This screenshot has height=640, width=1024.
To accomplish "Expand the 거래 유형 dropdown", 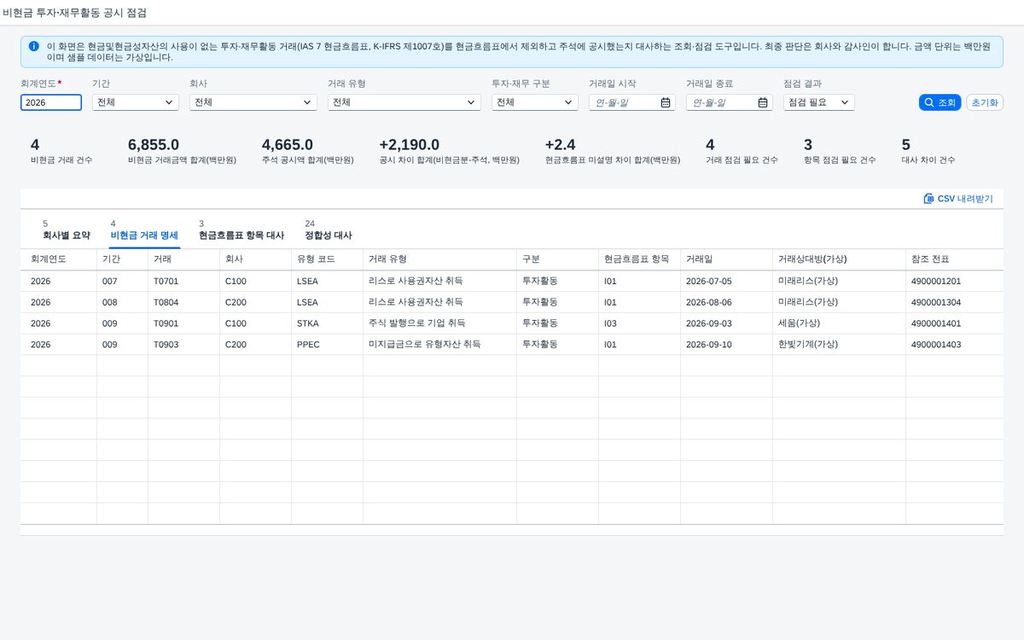I will pyautogui.click(x=404, y=102).
